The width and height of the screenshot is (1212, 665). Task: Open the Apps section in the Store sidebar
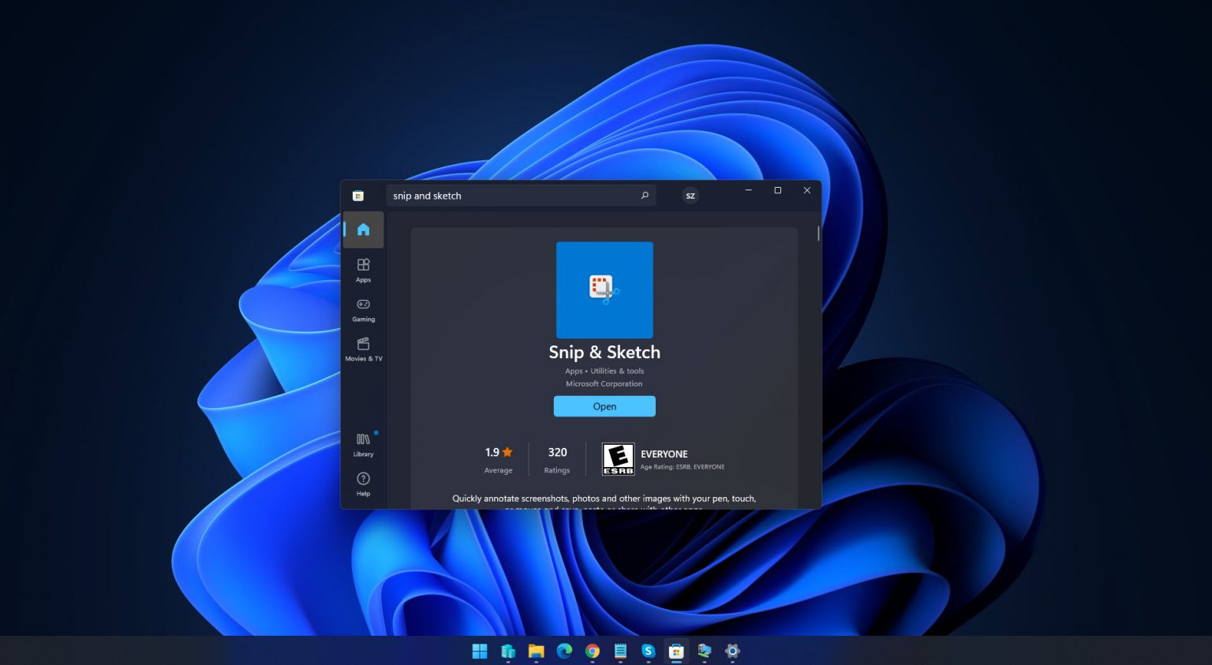363,269
